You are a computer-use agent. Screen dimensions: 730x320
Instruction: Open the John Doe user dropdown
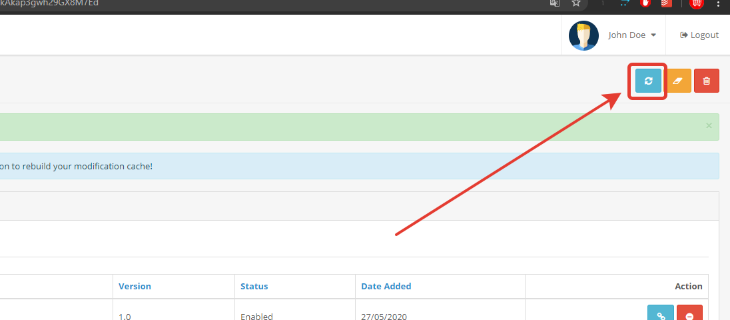[x=632, y=35]
